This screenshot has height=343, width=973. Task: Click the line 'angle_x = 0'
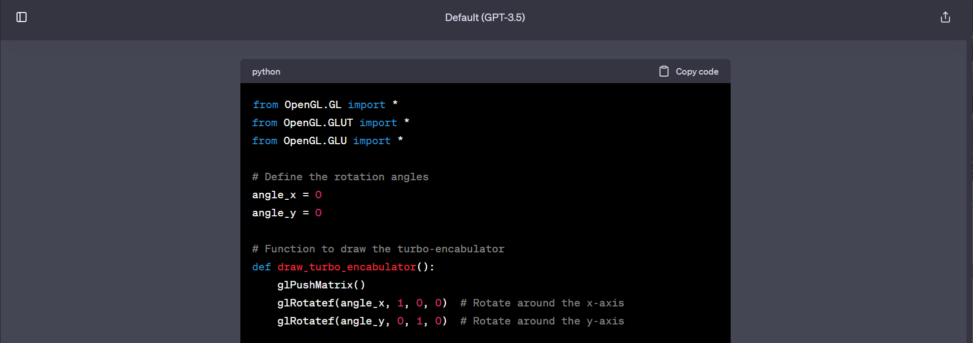(287, 195)
